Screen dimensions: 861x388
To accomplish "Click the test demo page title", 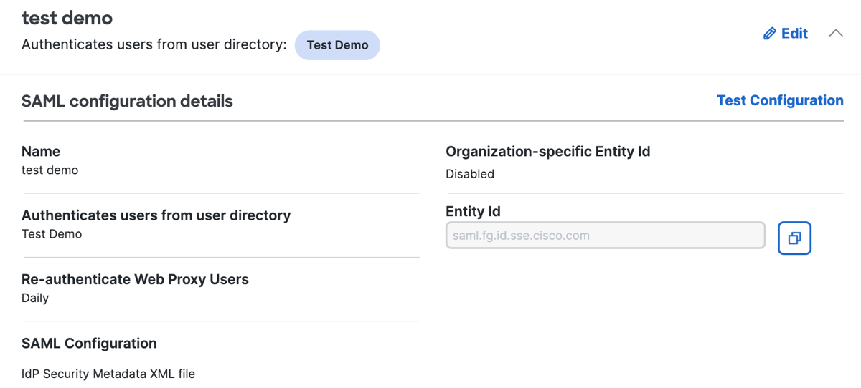I will tap(67, 18).
